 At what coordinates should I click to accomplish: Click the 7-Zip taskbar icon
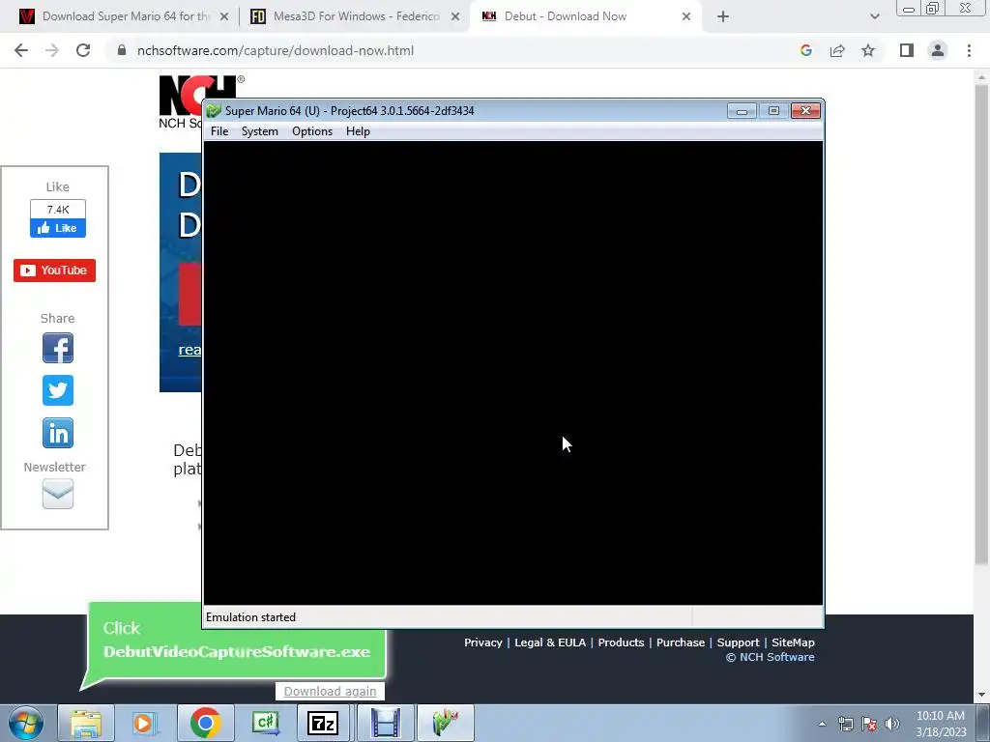(x=323, y=723)
